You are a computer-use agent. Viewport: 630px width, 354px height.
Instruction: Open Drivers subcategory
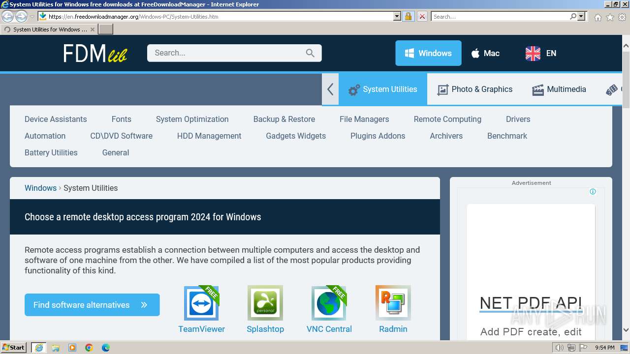coord(518,119)
